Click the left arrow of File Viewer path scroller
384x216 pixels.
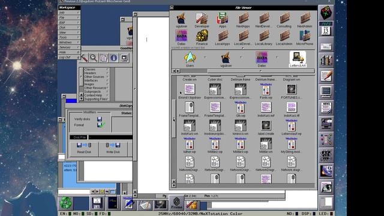point(174,71)
